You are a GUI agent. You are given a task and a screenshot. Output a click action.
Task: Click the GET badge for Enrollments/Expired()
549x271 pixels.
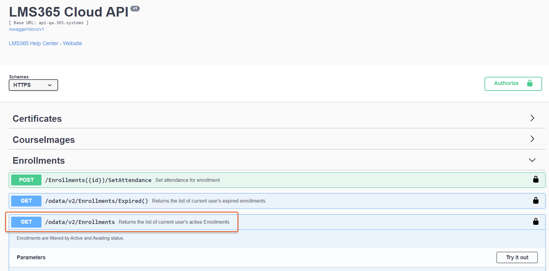[x=26, y=201]
